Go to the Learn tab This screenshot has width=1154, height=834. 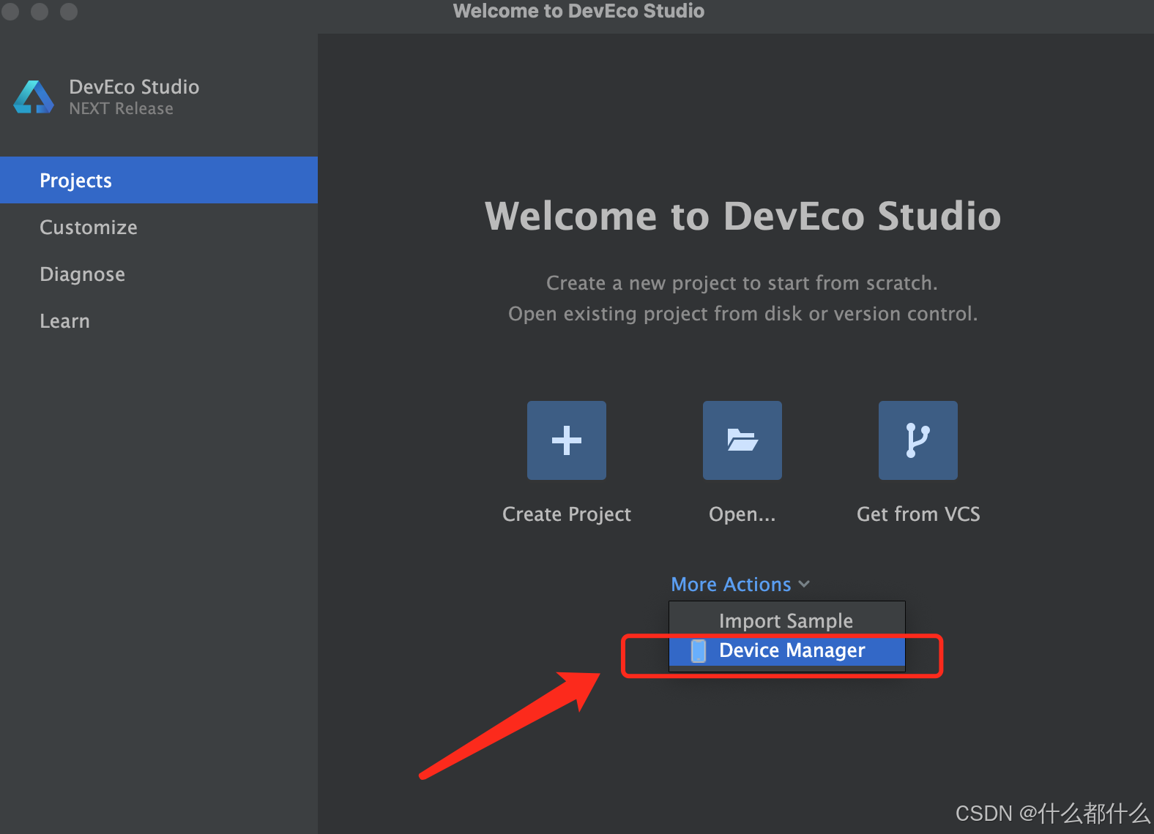(159, 320)
